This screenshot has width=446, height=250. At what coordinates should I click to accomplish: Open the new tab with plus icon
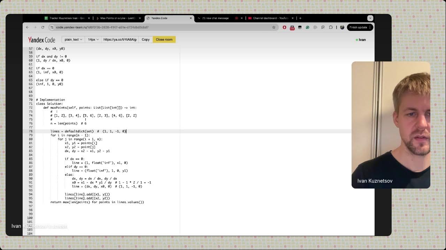click(x=300, y=18)
